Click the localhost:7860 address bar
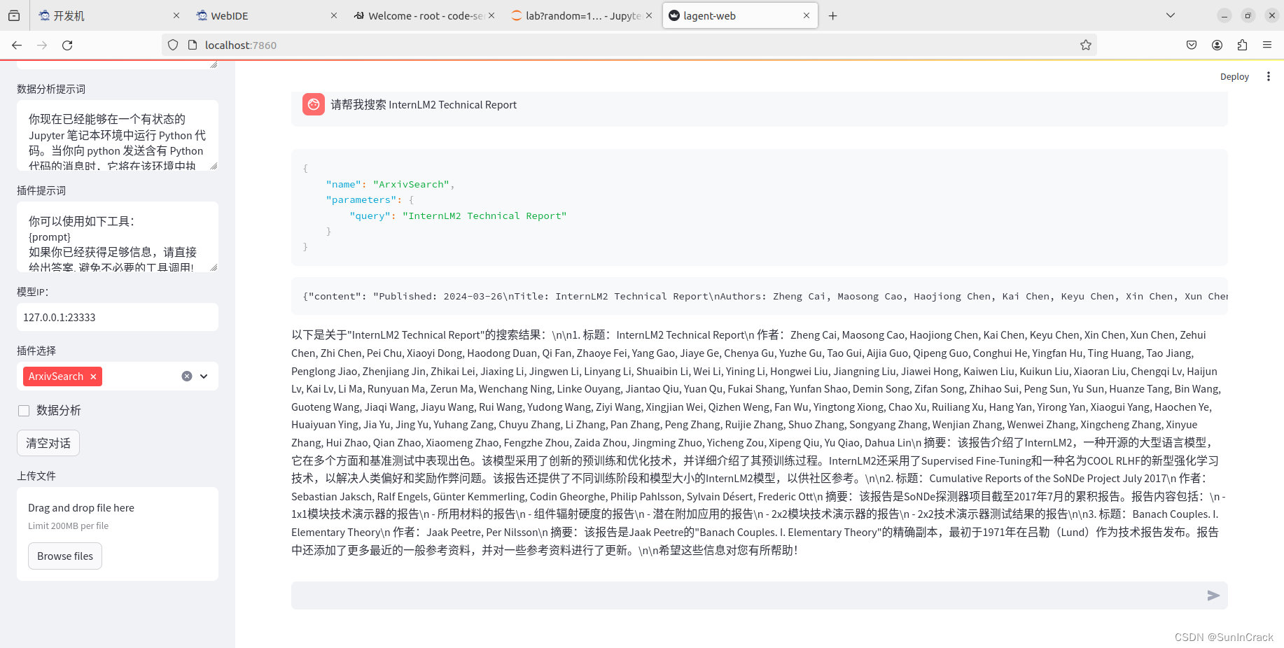1284x648 pixels. pyautogui.click(x=630, y=45)
